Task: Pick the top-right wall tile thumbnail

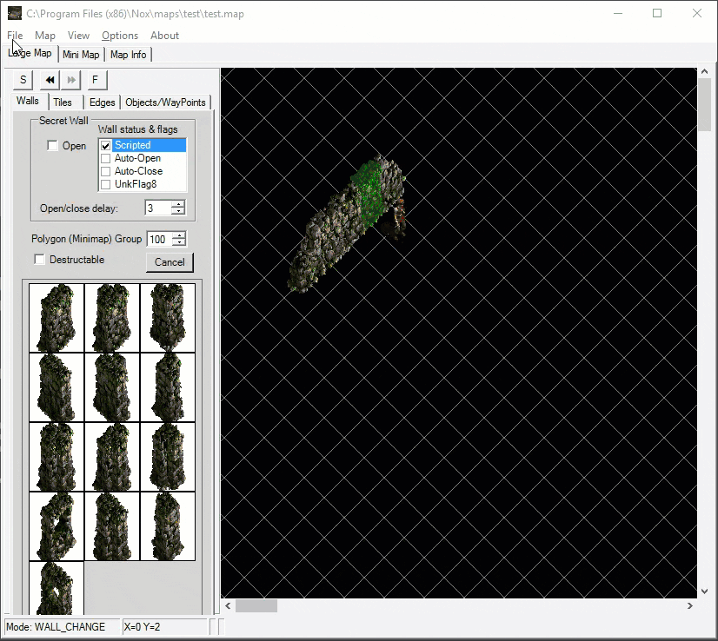Action: point(168,318)
